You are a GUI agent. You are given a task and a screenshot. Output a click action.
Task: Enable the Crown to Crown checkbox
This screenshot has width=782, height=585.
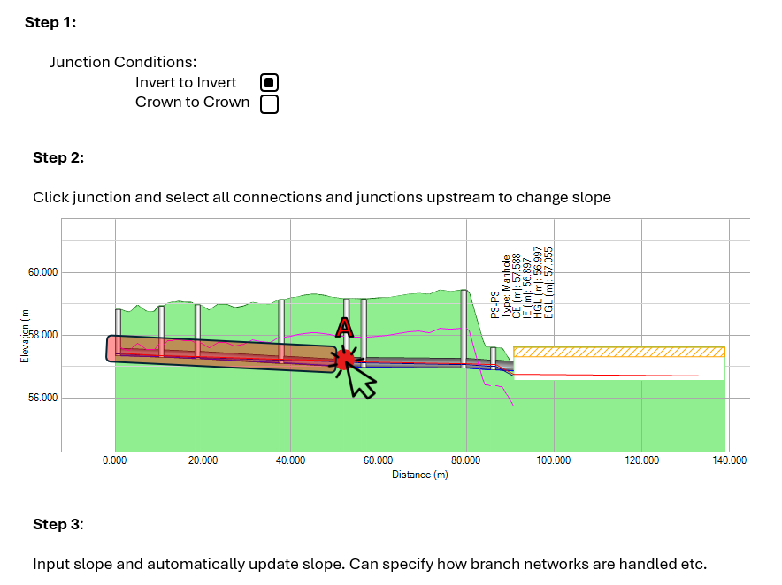pyautogui.click(x=270, y=104)
